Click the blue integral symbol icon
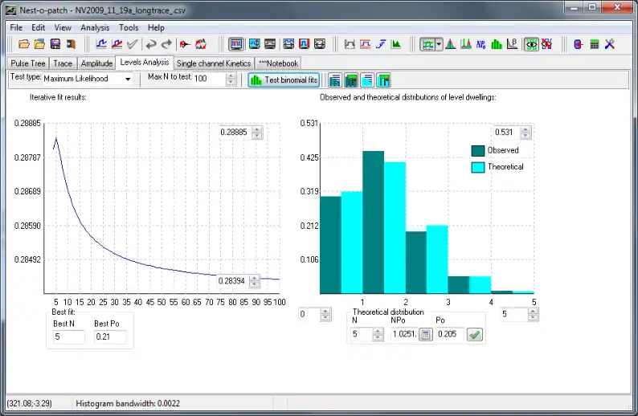 381,44
